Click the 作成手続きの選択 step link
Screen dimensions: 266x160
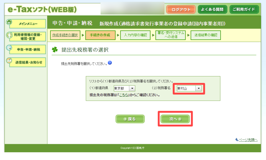coord(65,35)
